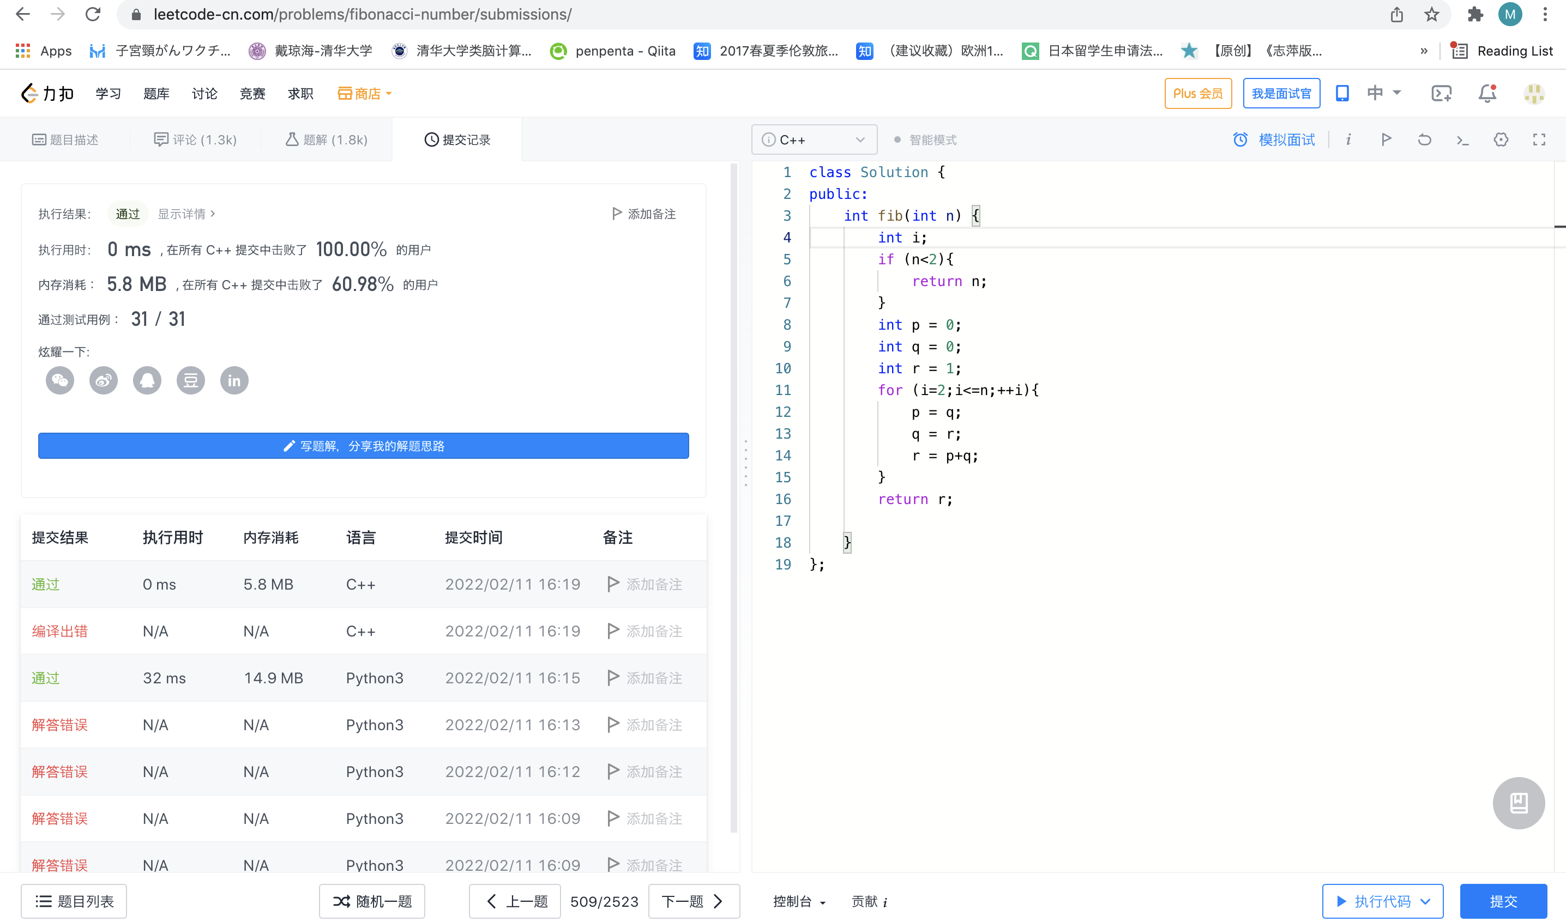The image size is (1566, 922).
Task: Open the playground icon in the header
Action: (1441, 93)
